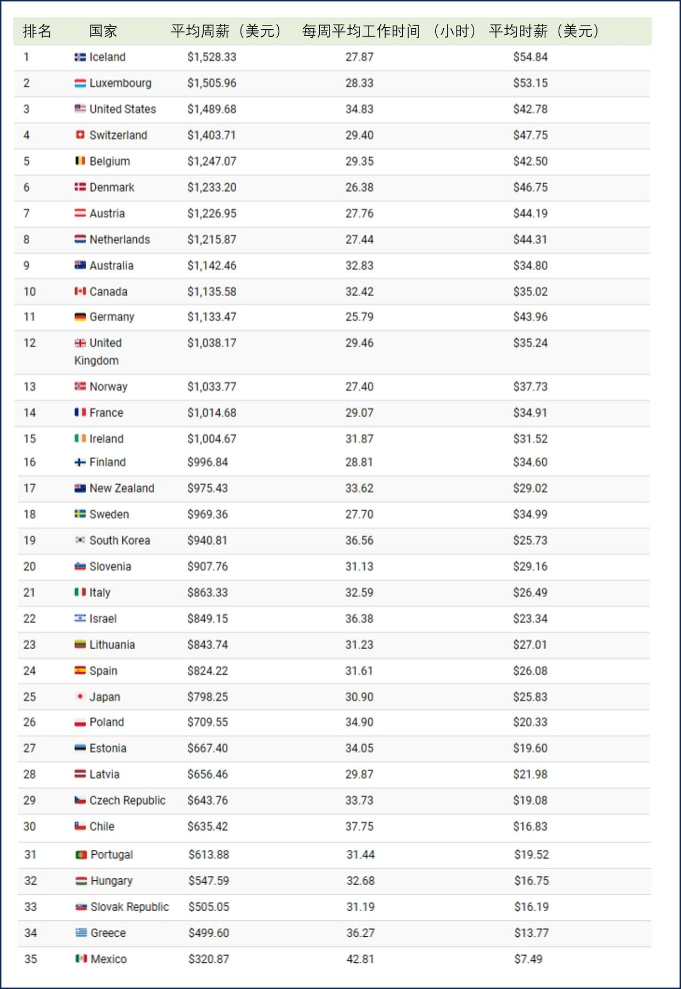This screenshot has height=989, width=681.
Task: Click the 平均周薪（美元）column header
Action: (227, 31)
